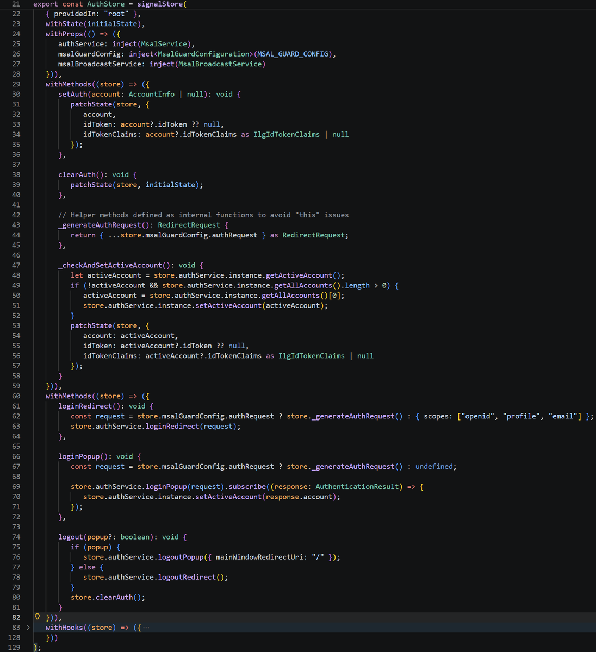The height and width of the screenshot is (652, 596).
Task: Click 'providedIn: "root"' config
Action: (x=91, y=14)
